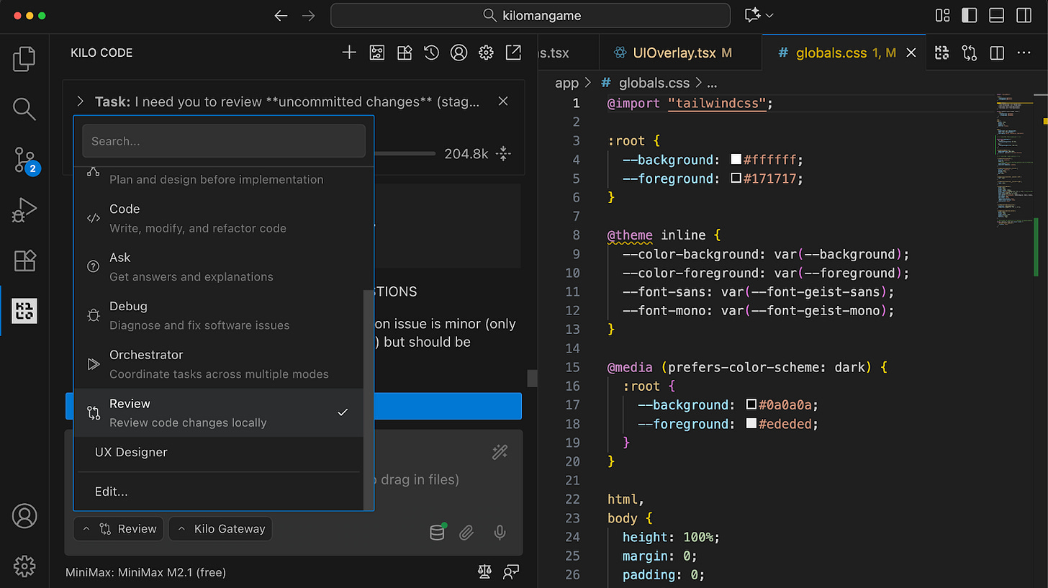The height and width of the screenshot is (588, 1048).
Task: Expand the Task header chevron
Action: tap(81, 101)
